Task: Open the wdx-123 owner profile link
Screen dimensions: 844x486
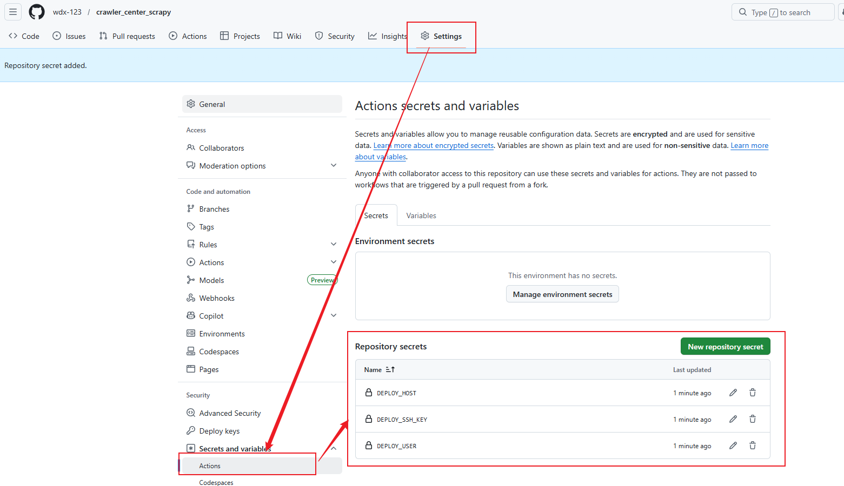Action: [67, 12]
